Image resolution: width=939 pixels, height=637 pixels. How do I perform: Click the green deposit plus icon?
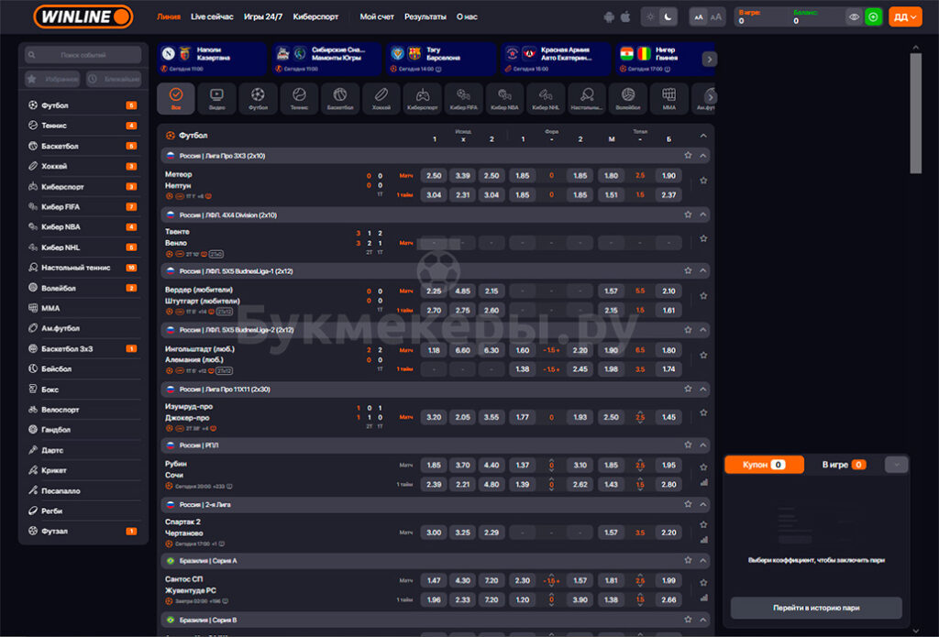point(873,16)
